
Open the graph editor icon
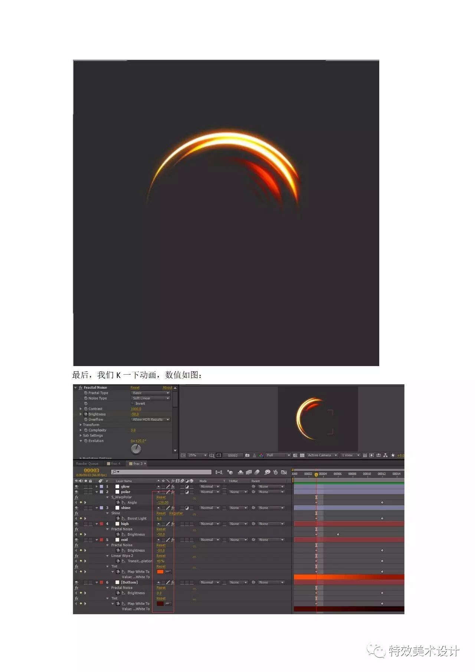point(284,472)
